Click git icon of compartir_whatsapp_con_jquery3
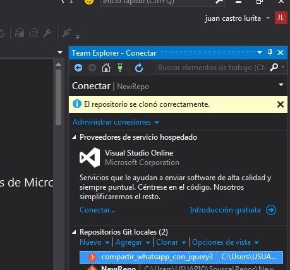The width and height of the screenshot is (290, 270). tap(92, 257)
